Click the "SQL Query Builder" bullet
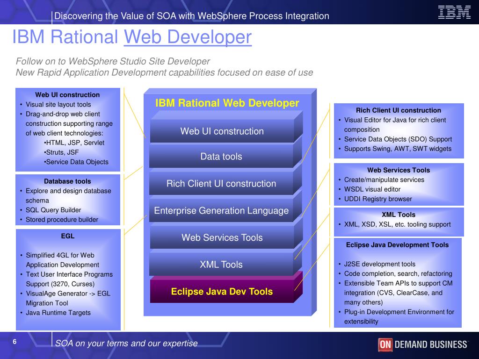This screenshot has height=359, width=479. pos(53,210)
